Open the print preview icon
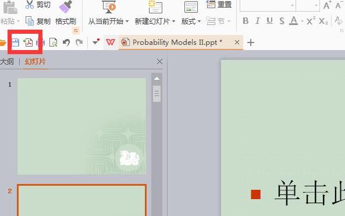 54,43
